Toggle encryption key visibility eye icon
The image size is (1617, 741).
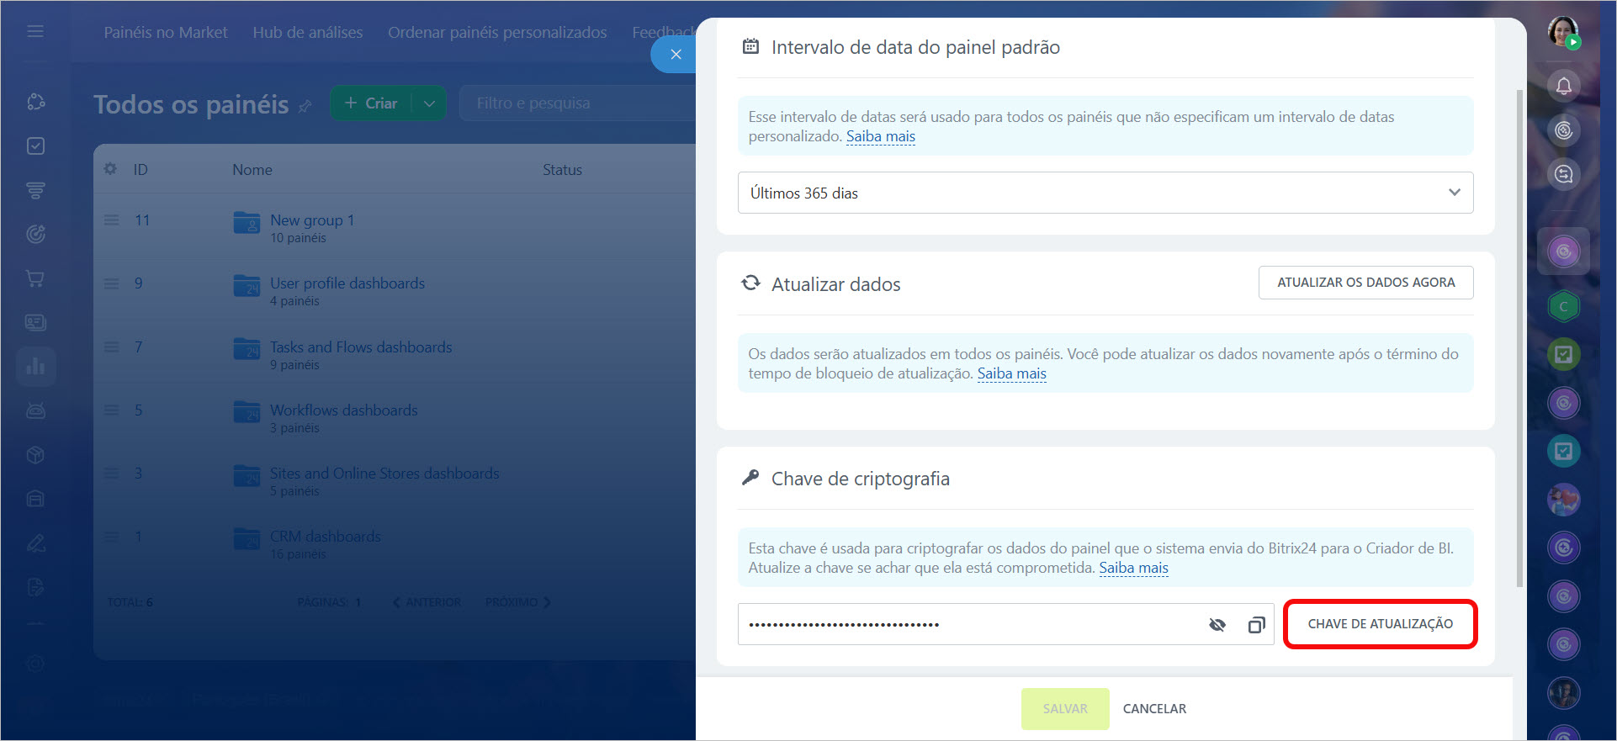[1217, 625]
